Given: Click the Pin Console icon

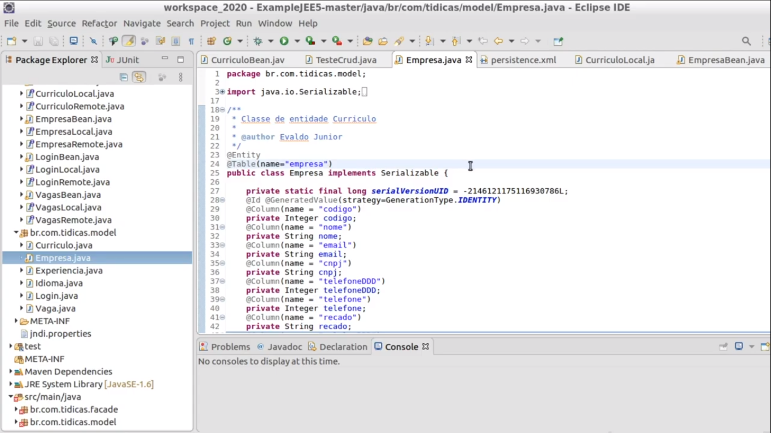Looking at the screenshot, I should (724, 347).
